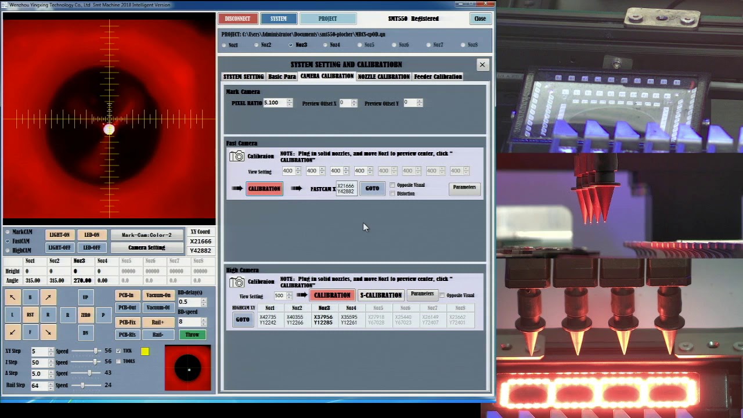Click the DISCONNECT button
The width and height of the screenshot is (743, 418).
tap(237, 19)
